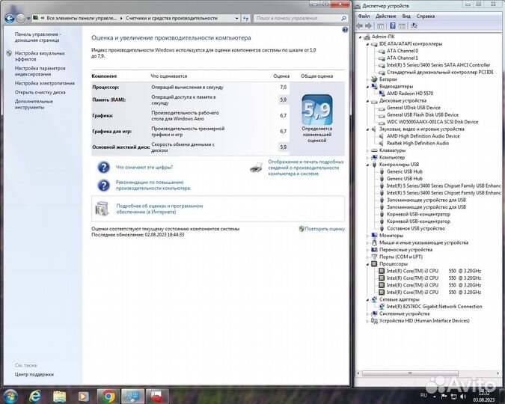Select Realtek High Definition Audio device
505x404 pixels.
pyautogui.click(x=417, y=144)
